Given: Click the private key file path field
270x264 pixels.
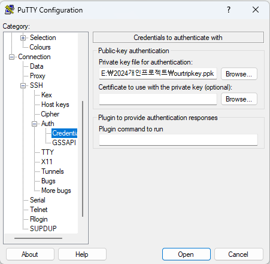Looking at the screenshot, I should pos(158,73).
